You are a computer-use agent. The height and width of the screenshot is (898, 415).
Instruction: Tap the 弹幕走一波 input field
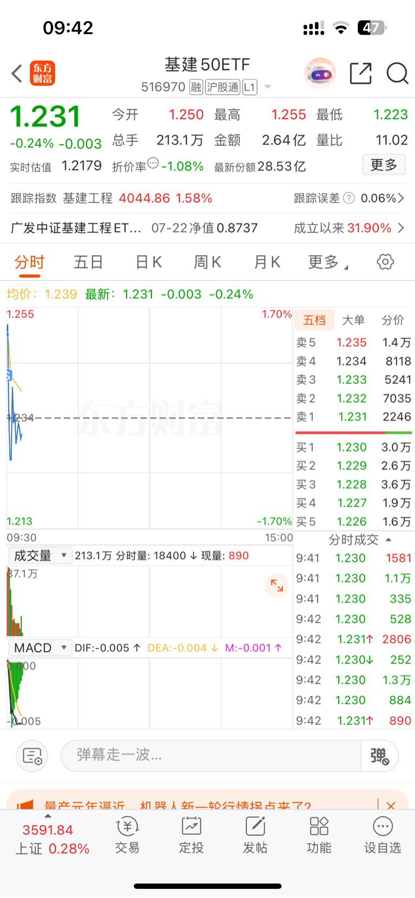(211, 756)
